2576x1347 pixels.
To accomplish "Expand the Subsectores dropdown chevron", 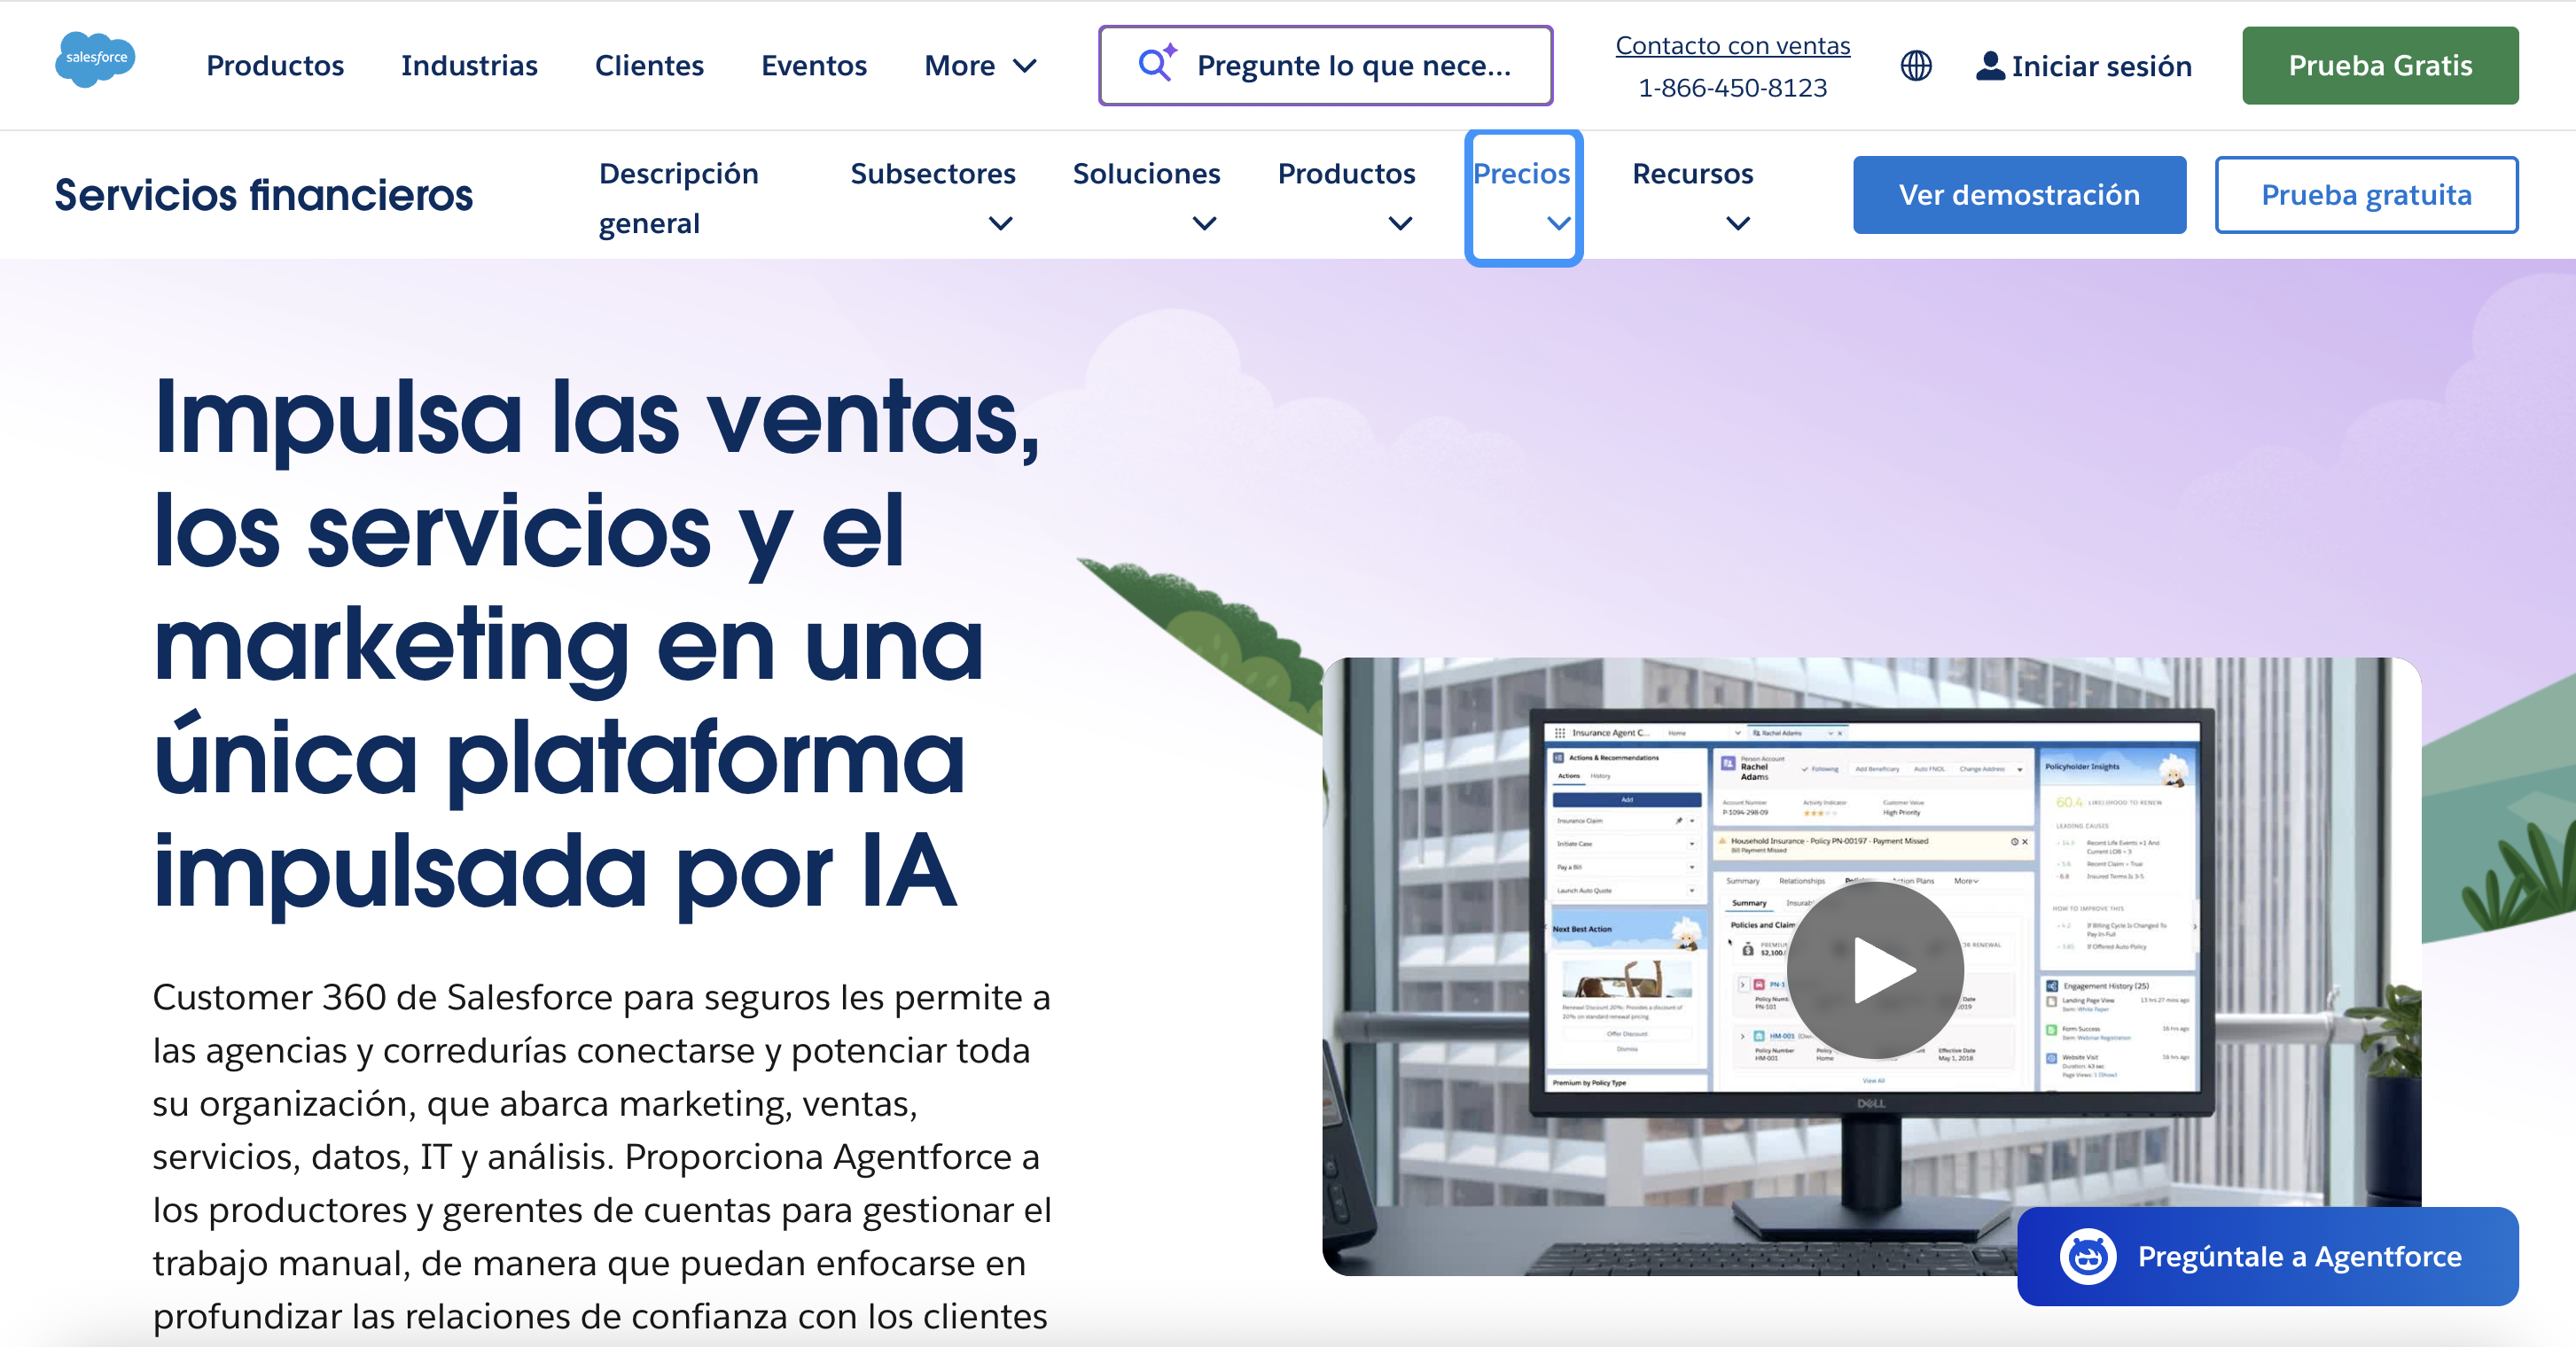I will tap(1000, 223).
